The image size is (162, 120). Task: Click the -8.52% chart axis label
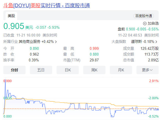(153, 116)
